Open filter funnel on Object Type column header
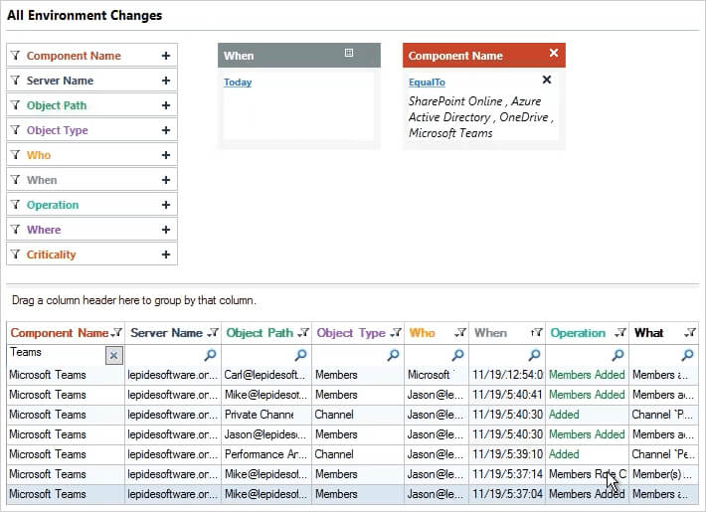Screen dimensions: 706x512 [x=397, y=333]
